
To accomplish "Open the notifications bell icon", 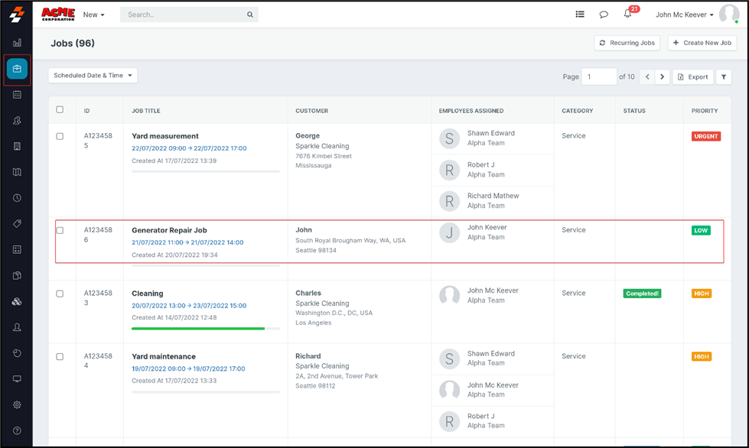I will point(627,15).
